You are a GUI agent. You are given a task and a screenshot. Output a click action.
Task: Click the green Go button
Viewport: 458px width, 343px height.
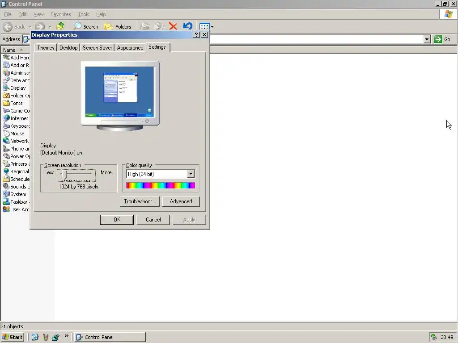click(442, 39)
